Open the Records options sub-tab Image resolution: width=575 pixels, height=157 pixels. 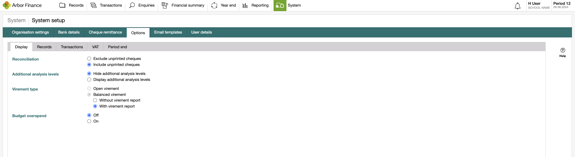click(x=44, y=47)
